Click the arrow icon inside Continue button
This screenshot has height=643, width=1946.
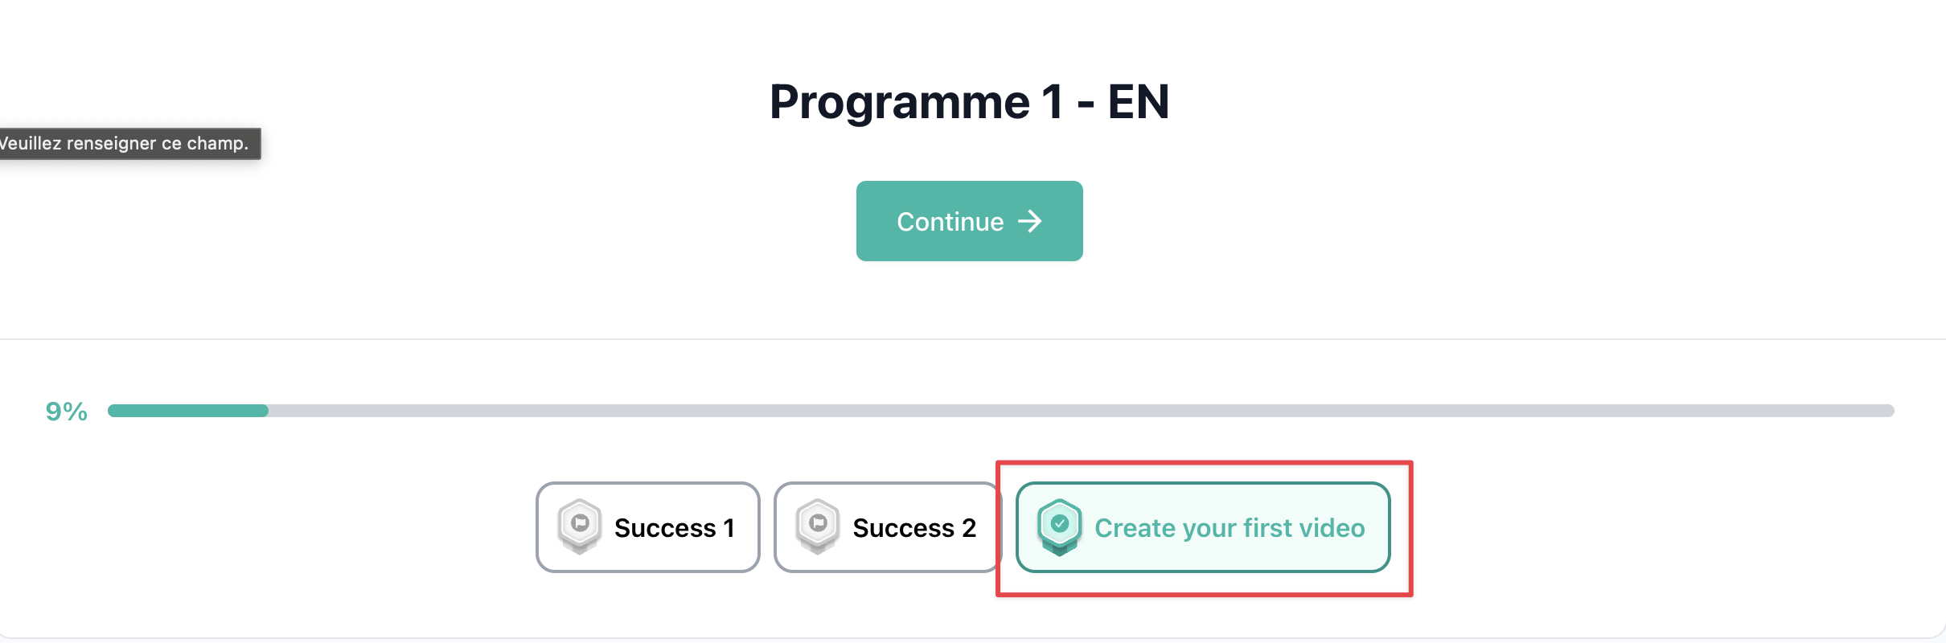1030,221
